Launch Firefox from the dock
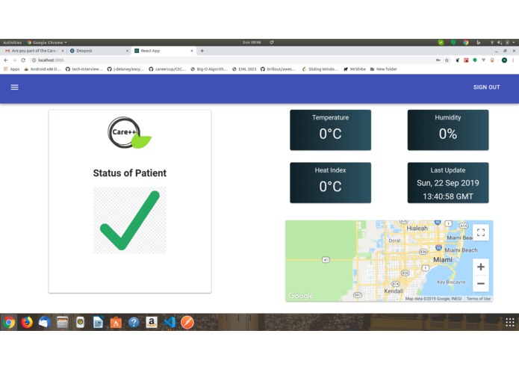 (x=27, y=322)
